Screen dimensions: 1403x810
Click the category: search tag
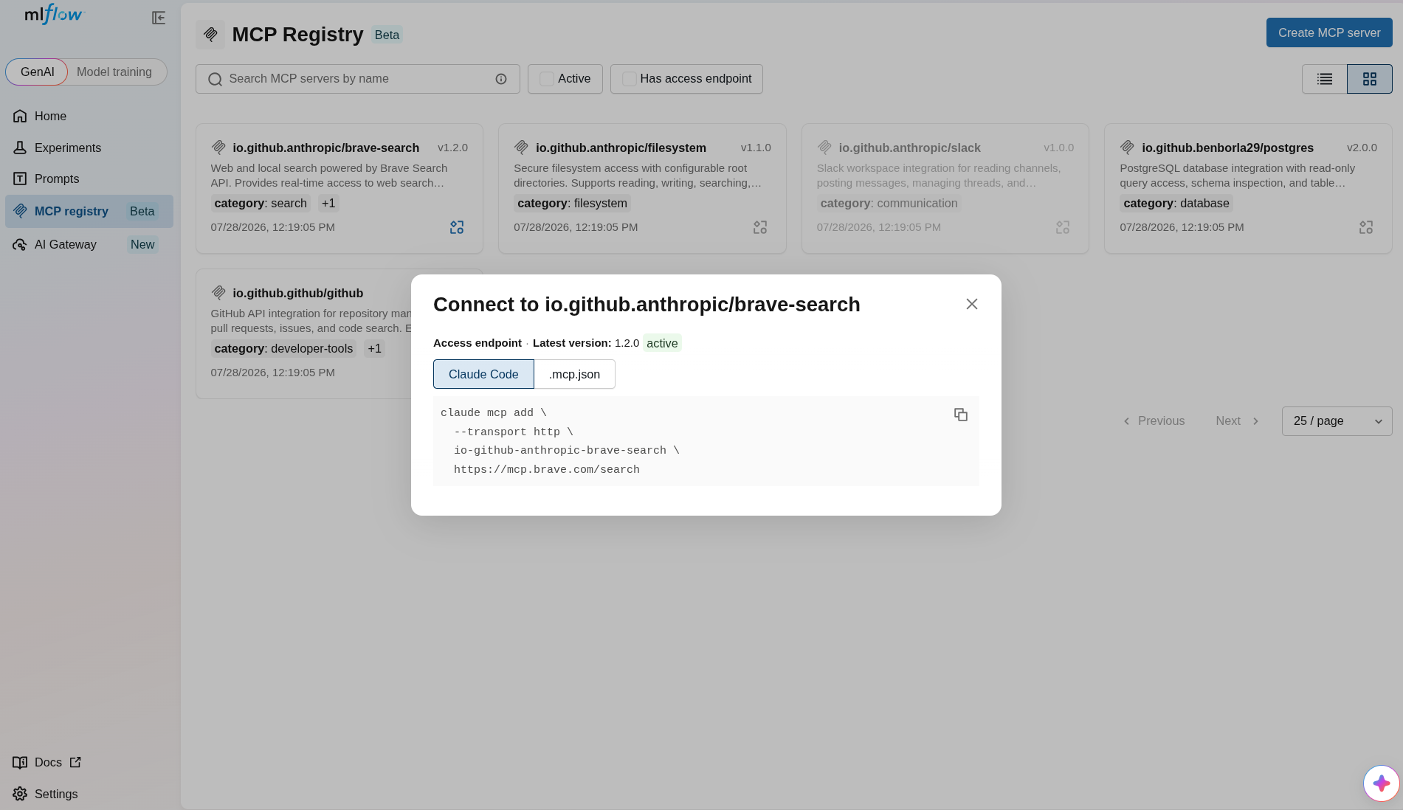[261, 204]
